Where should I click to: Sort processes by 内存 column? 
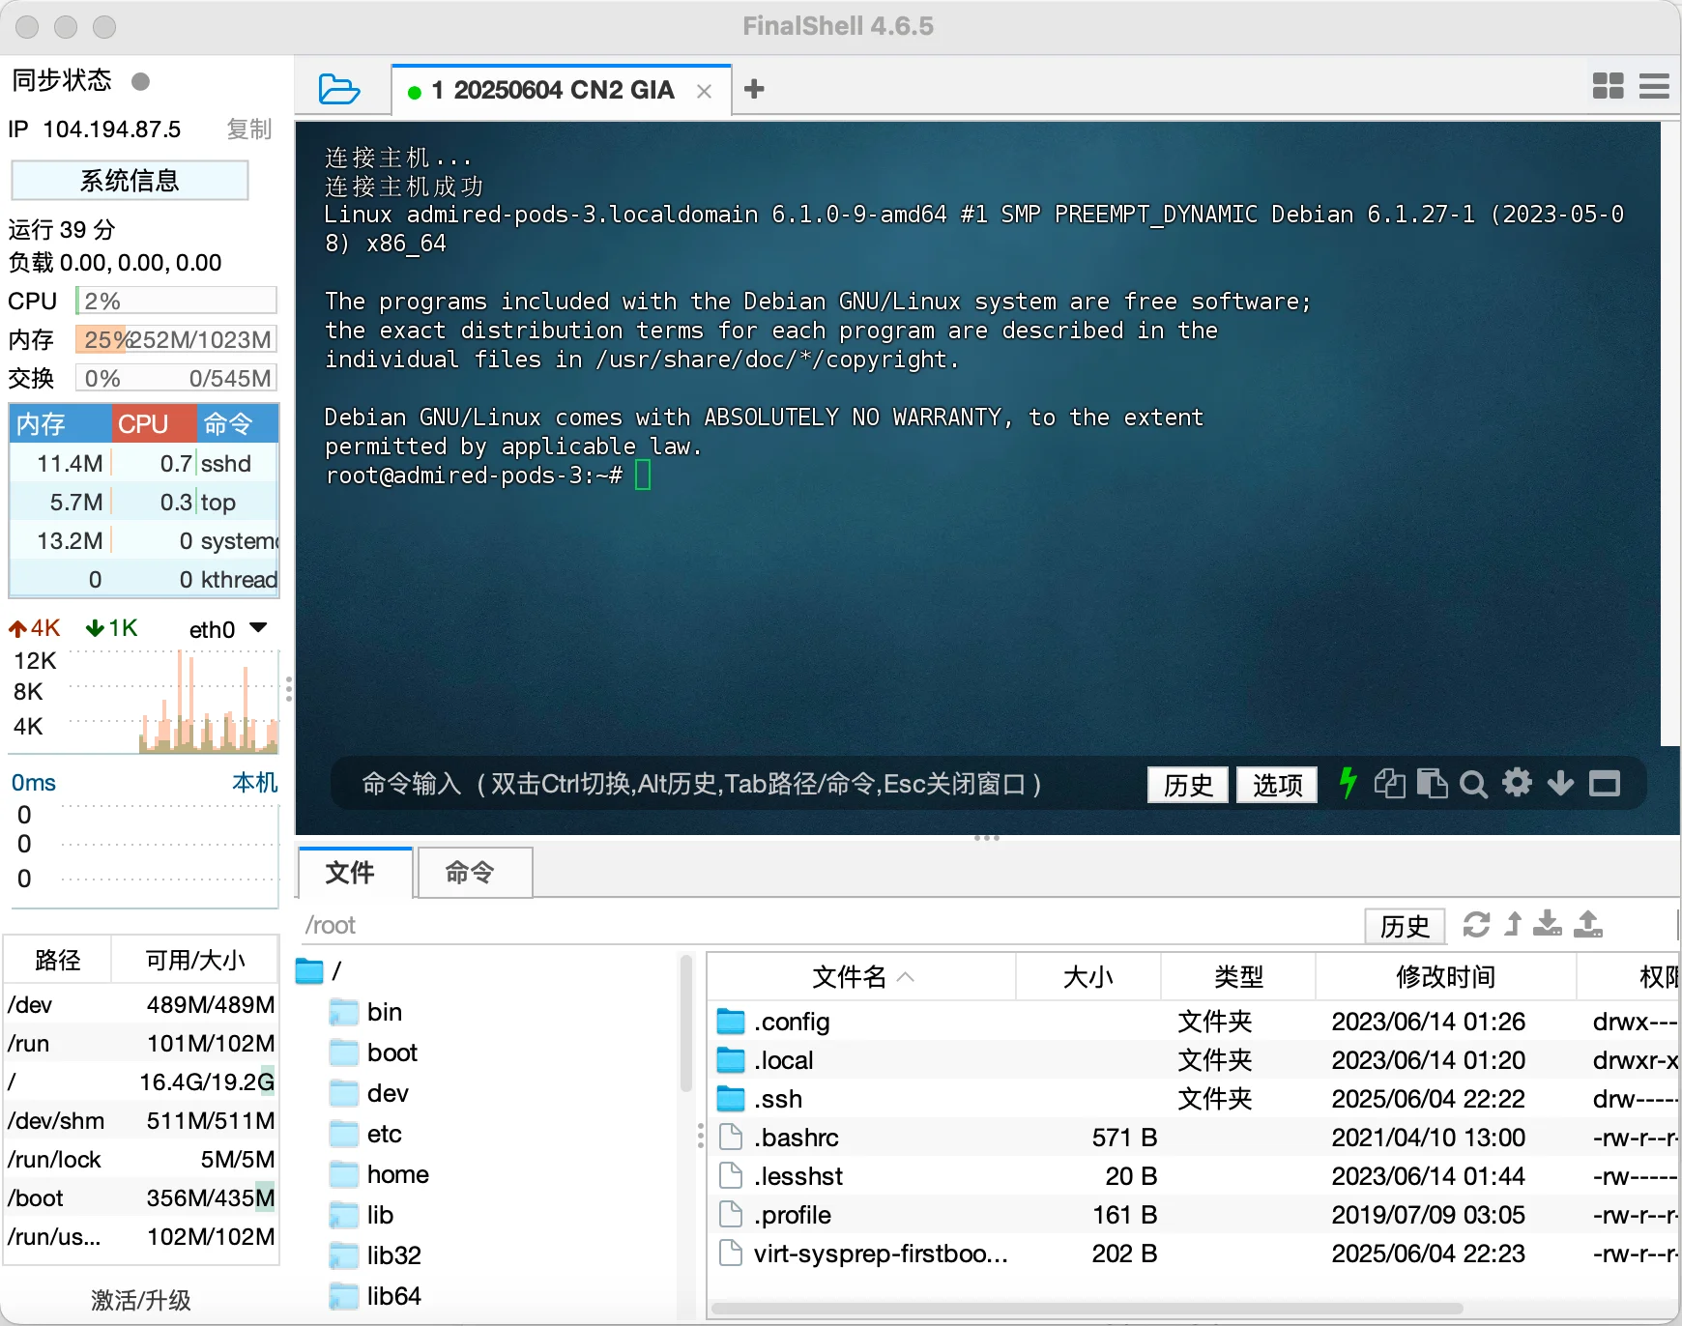coord(60,423)
